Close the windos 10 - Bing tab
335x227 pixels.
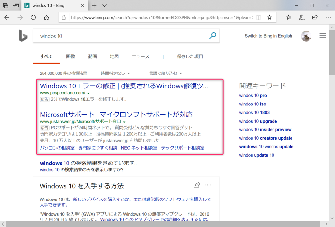point(83,6)
